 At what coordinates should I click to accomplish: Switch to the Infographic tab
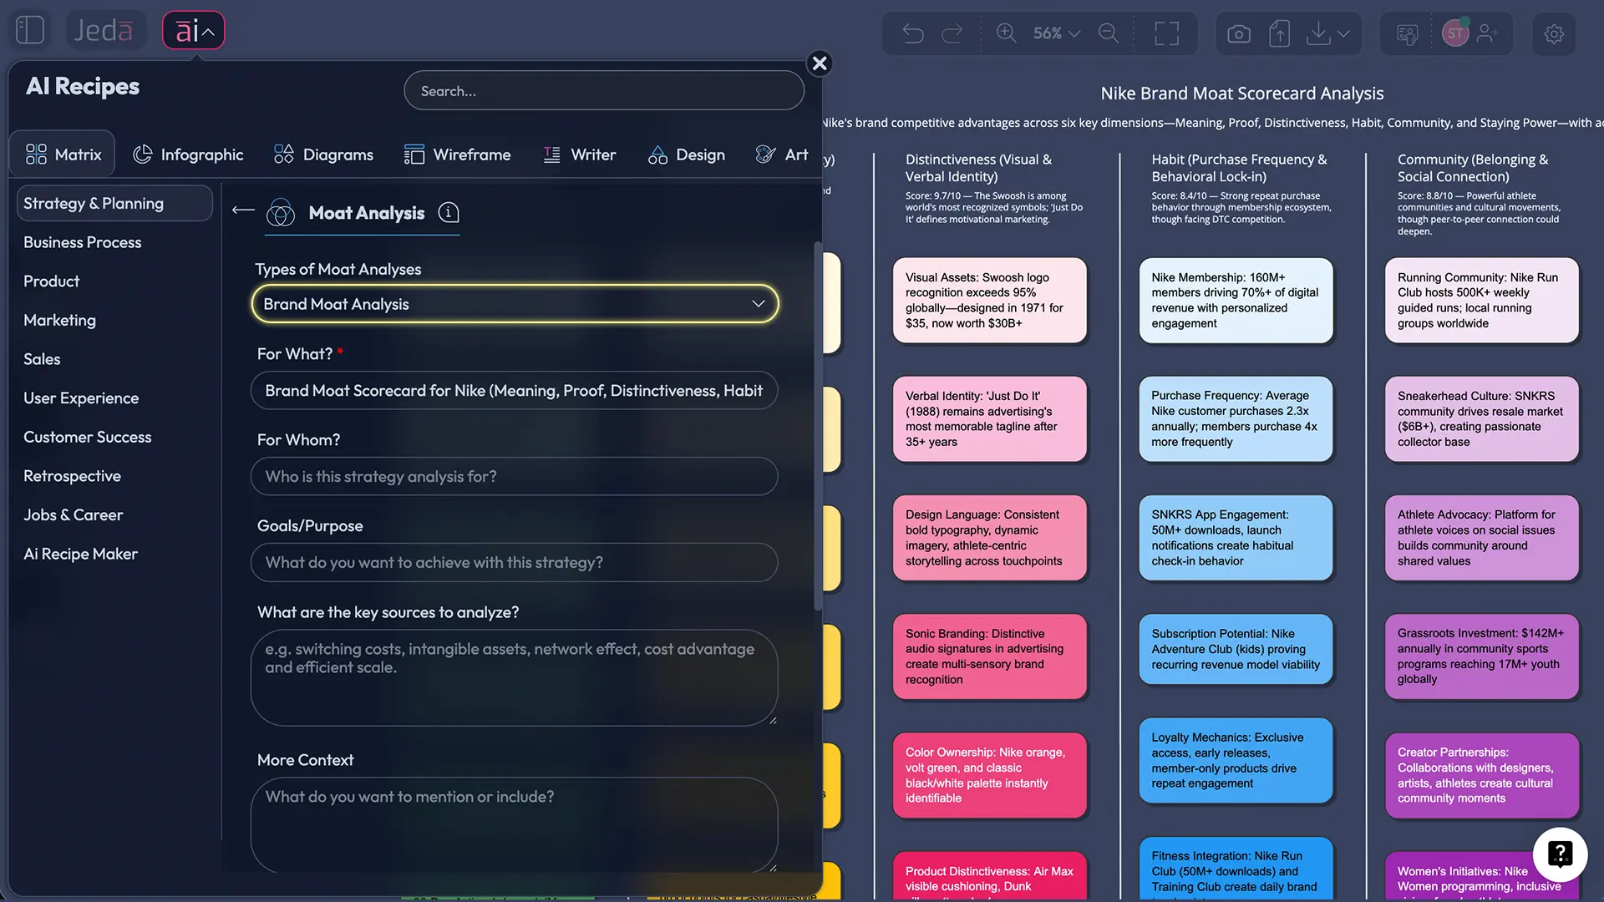[188, 155]
